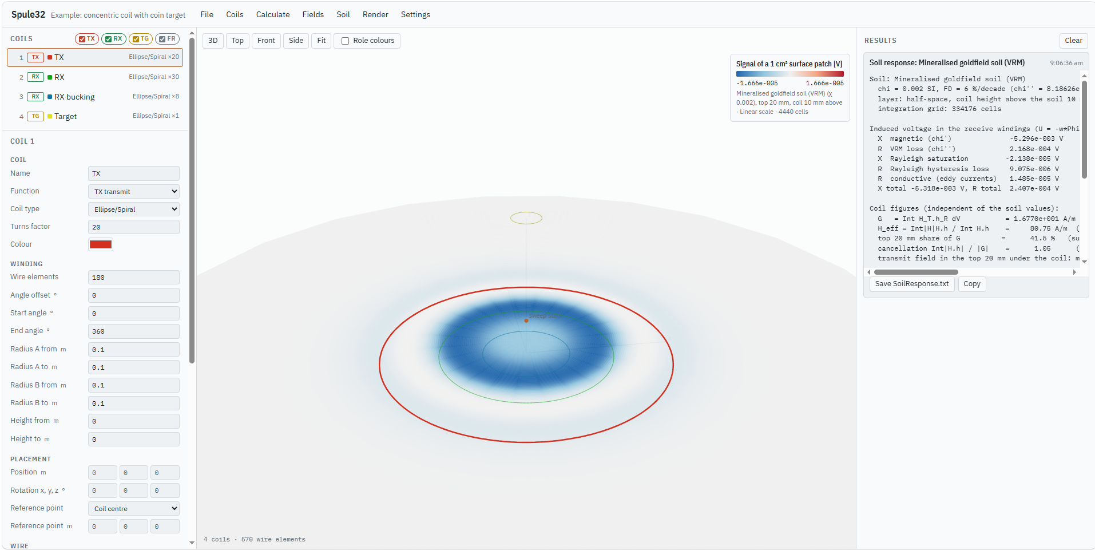Click the RX badge of the RX coil row
The image size is (1095, 550).
(x=35, y=77)
